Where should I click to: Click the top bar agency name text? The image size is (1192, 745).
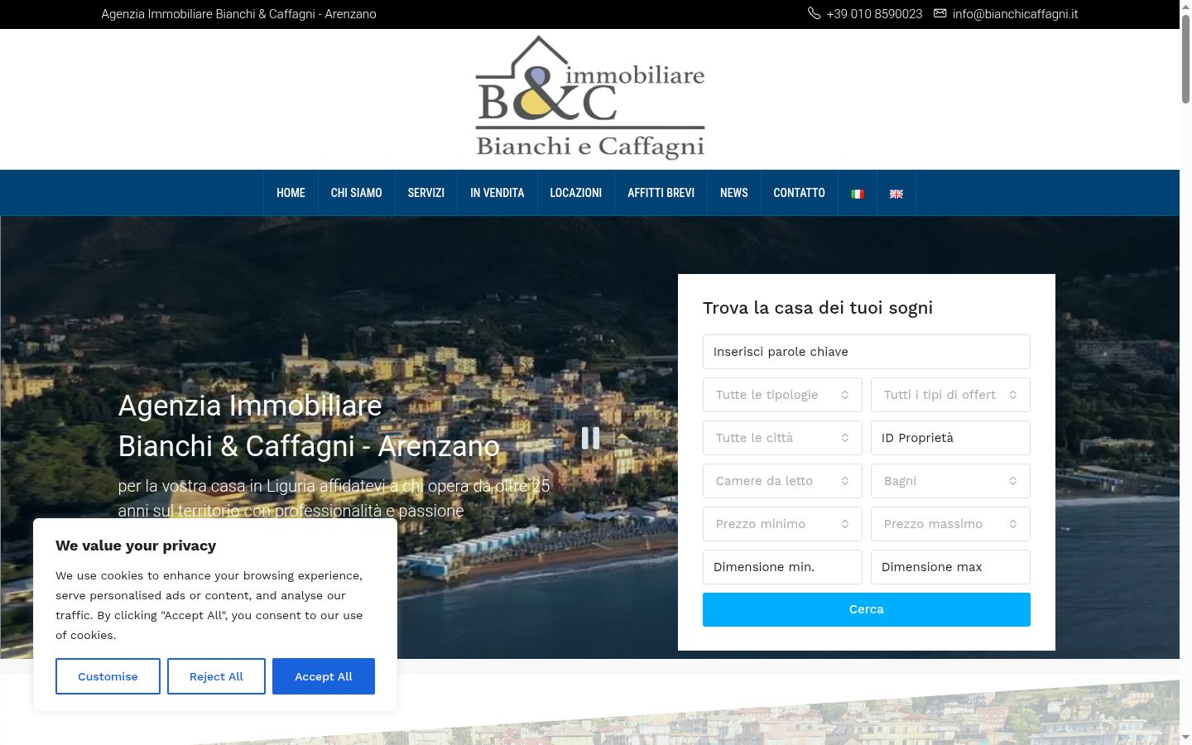pyautogui.click(x=238, y=14)
